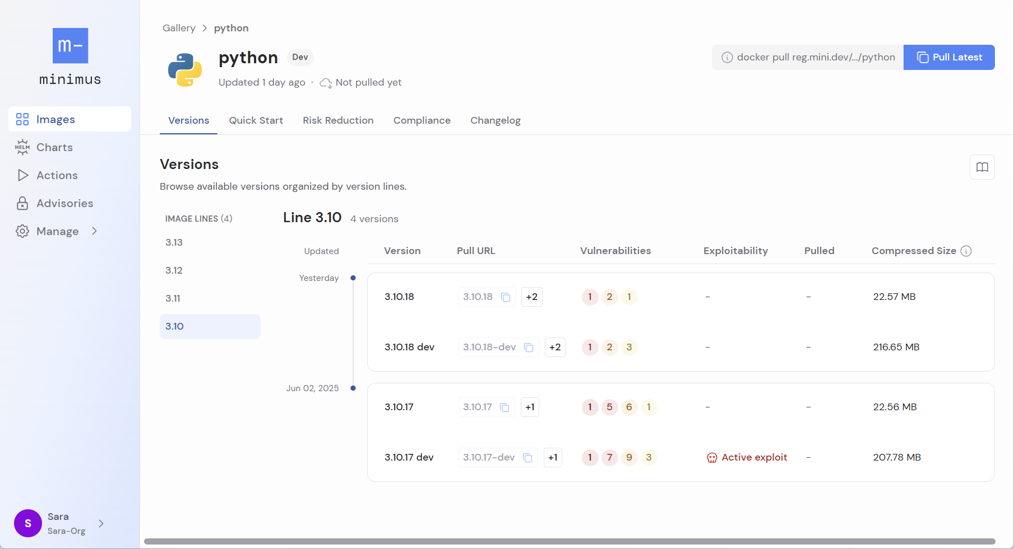The height and width of the screenshot is (549, 1014).
Task: Expand +1 tags for 3.10.17 dev
Action: point(553,457)
